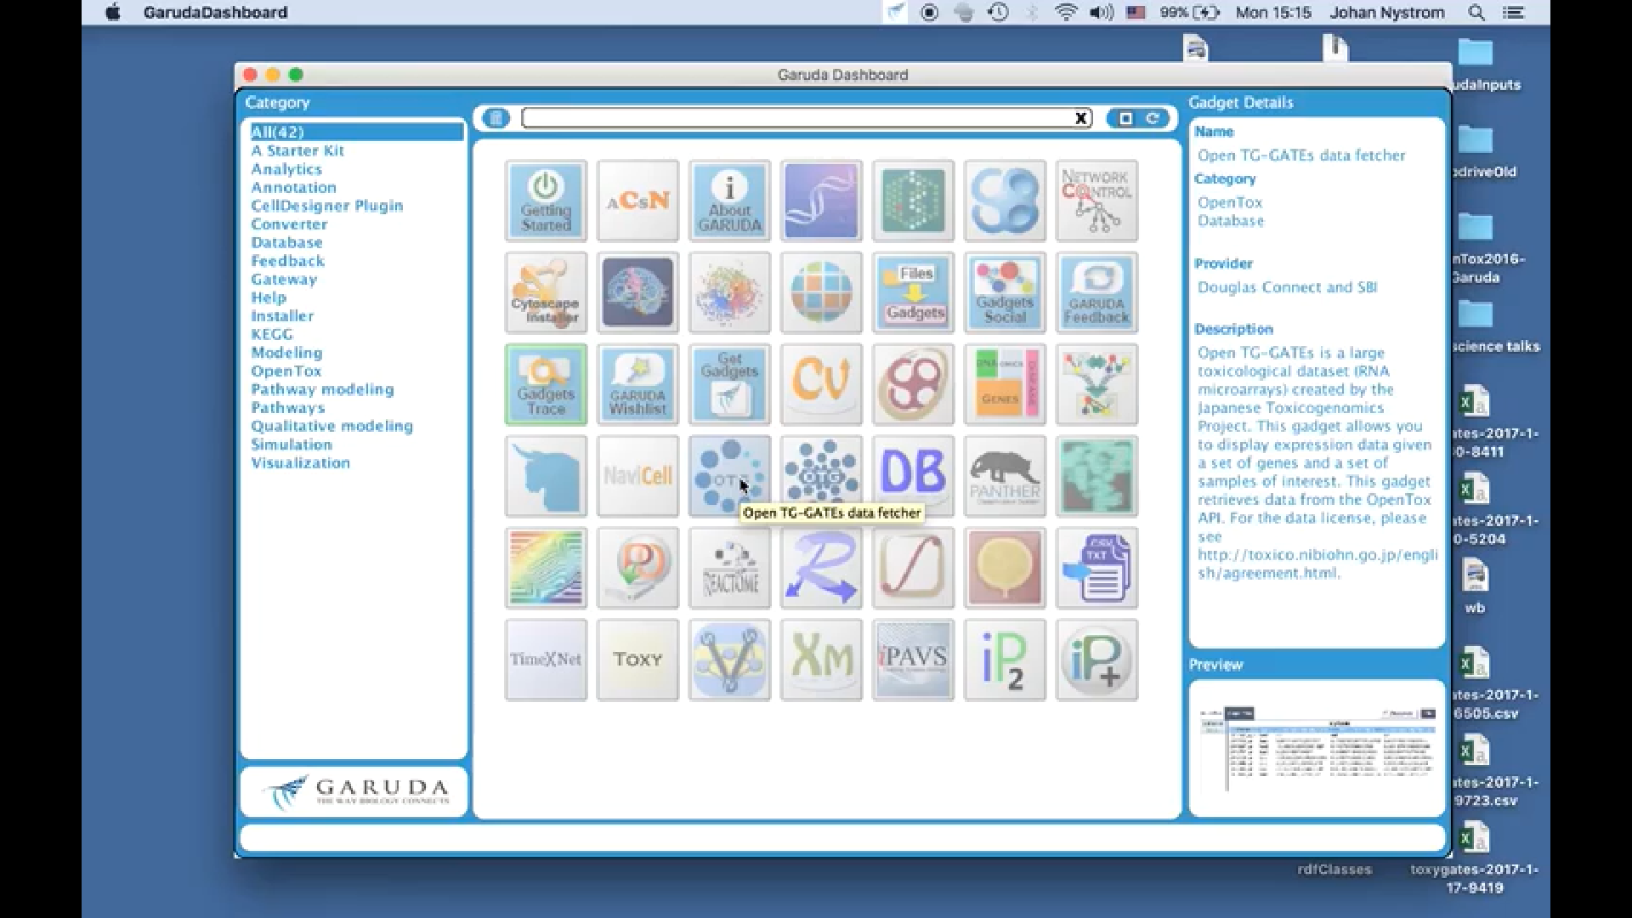The width and height of the screenshot is (1632, 918).
Task: Click the refresh arrow button
Action: pos(1153,118)
